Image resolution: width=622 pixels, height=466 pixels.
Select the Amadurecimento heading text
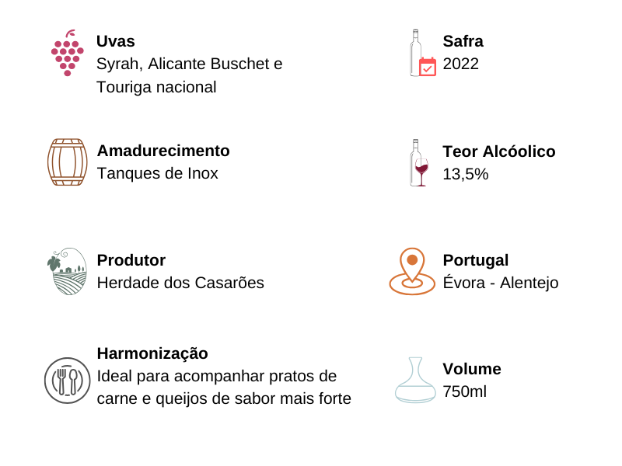pos(163,151)
